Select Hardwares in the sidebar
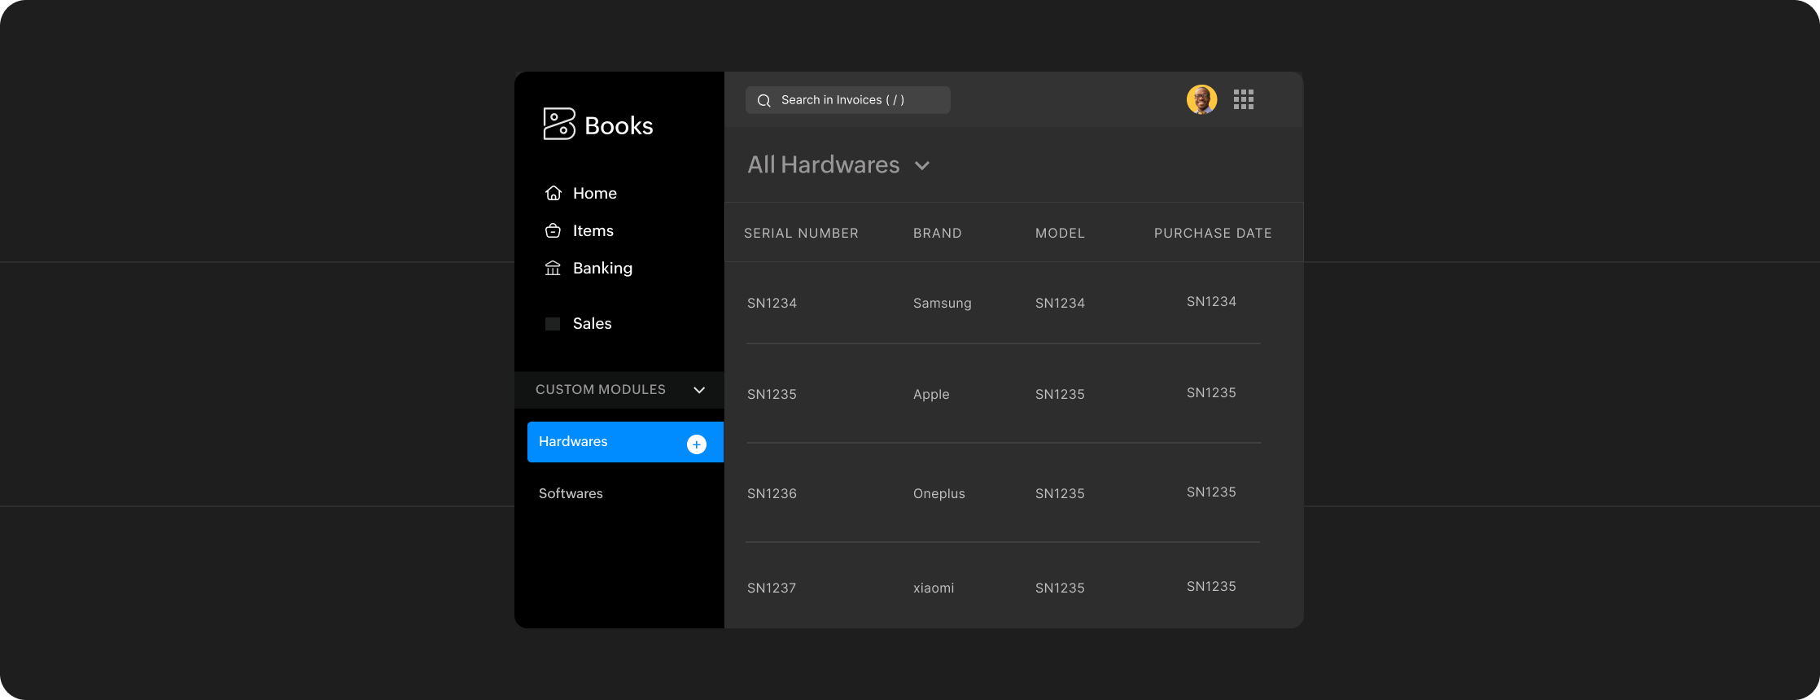 [573, 441]
